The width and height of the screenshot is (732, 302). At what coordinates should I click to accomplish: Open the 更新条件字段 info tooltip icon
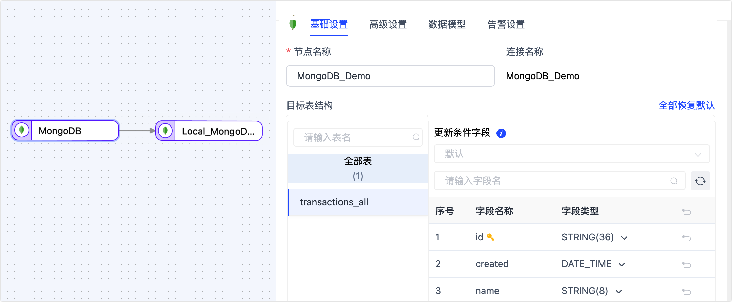[501, 133]
